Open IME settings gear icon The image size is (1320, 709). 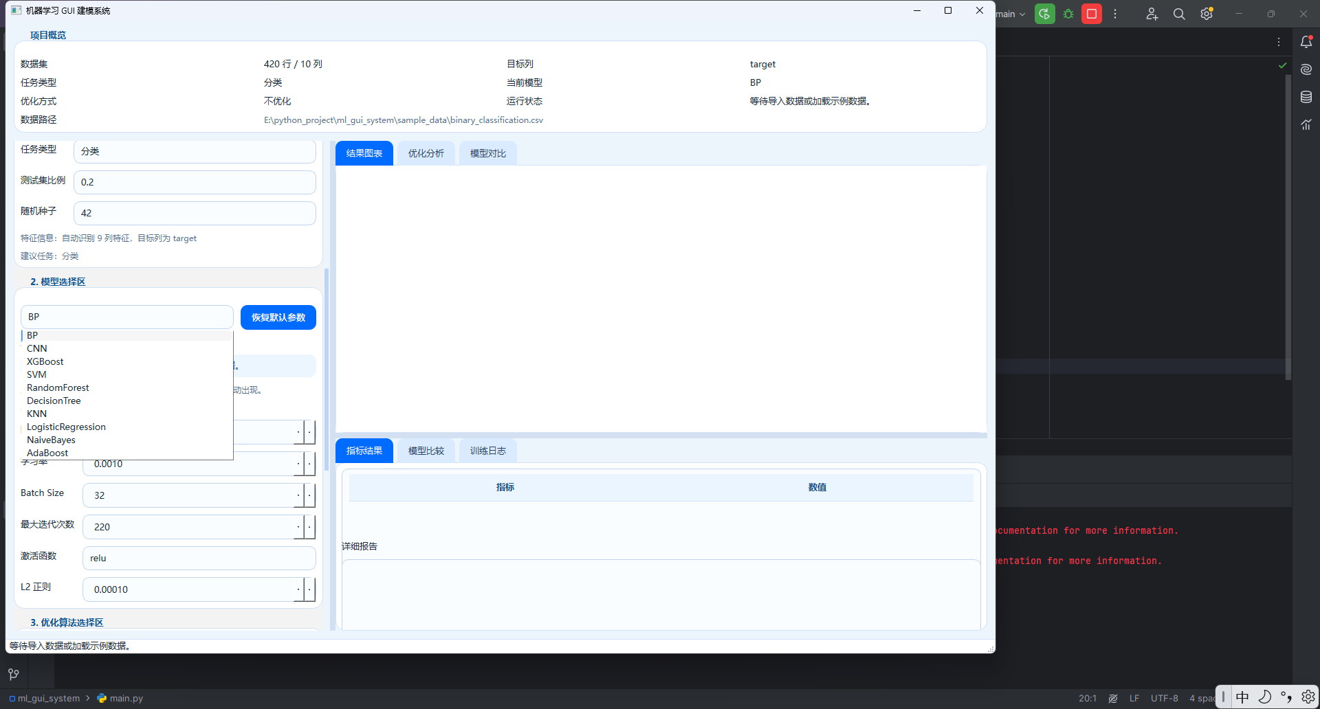point(1308,697)
